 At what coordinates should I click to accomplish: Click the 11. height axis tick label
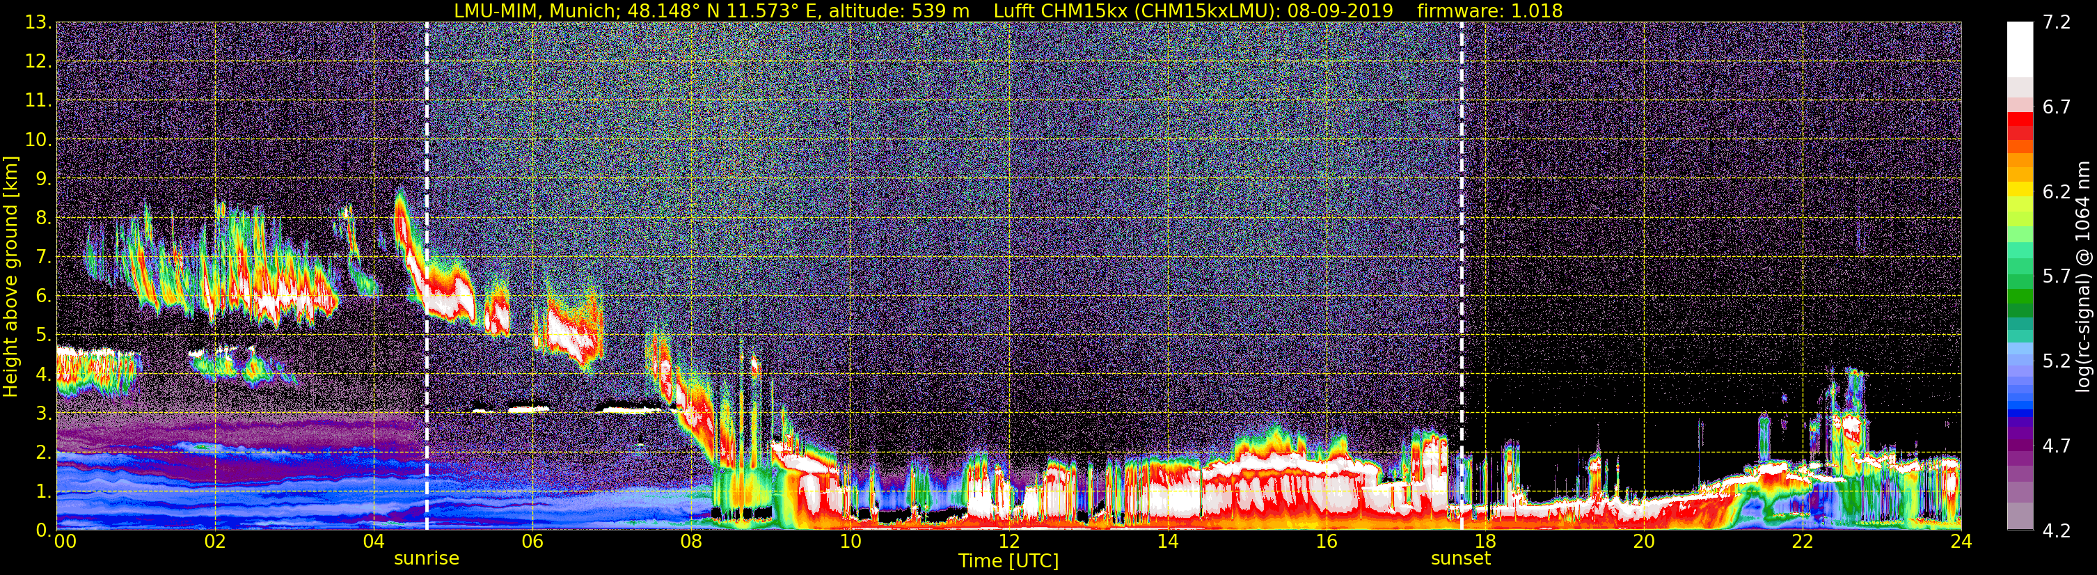[x=38, y=101]
